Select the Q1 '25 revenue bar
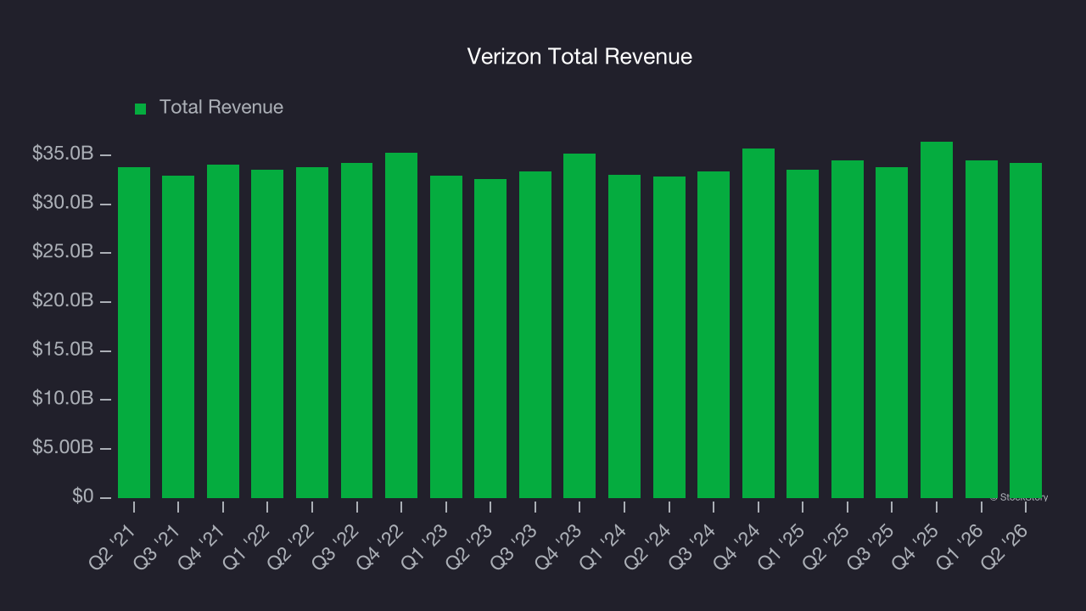 point(803,334)
